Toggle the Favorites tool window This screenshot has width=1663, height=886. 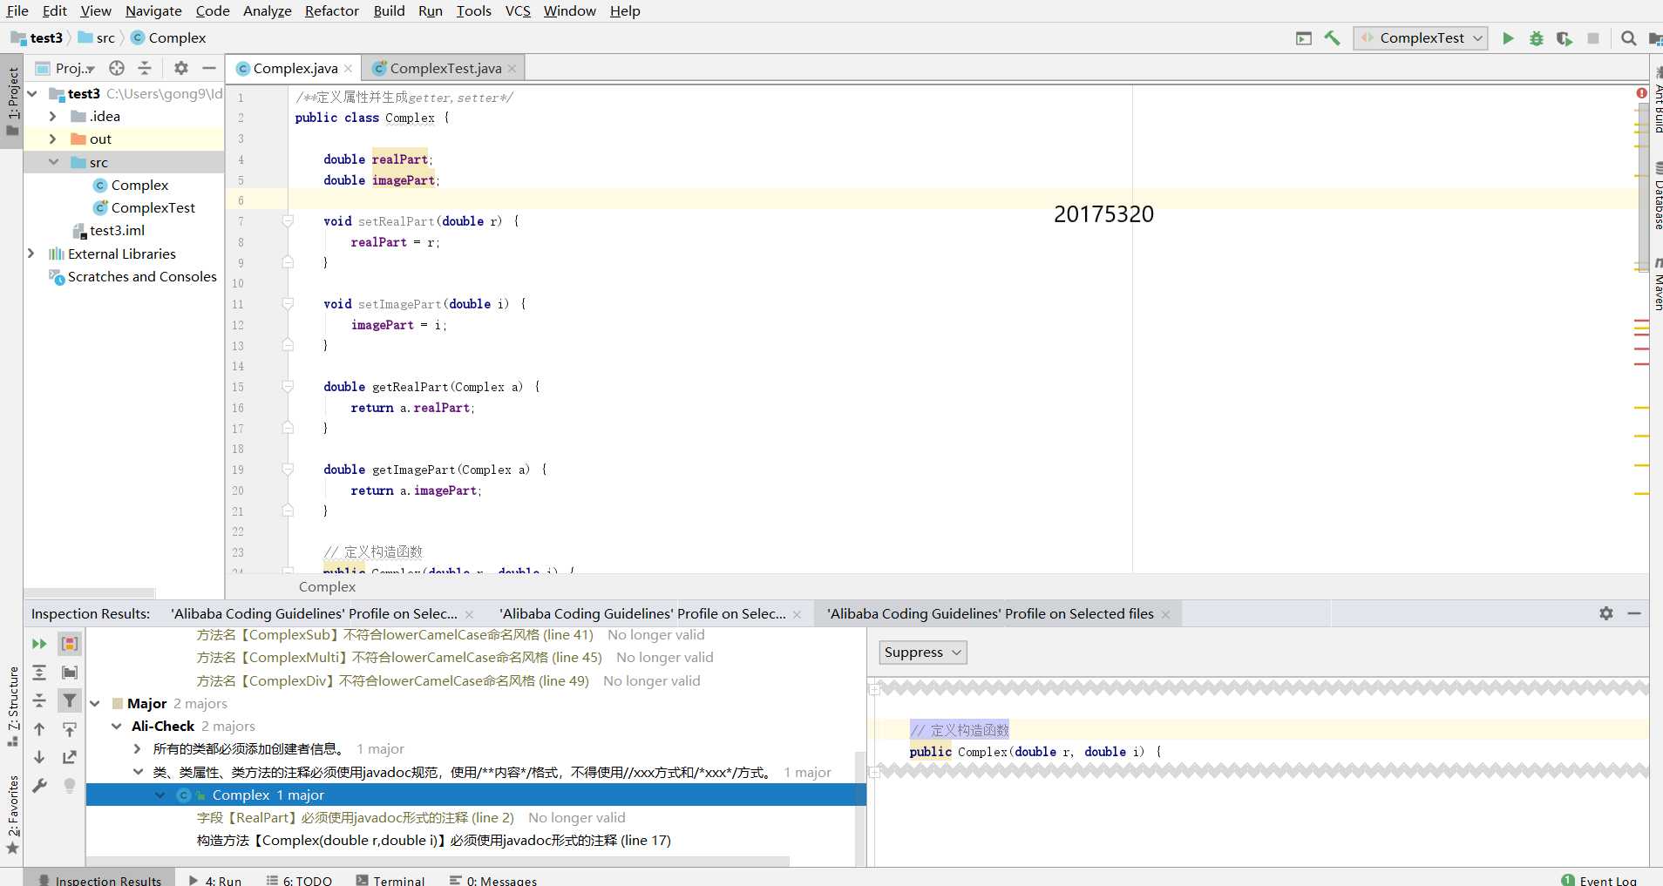pyautogui.click(x=12, y=815)
